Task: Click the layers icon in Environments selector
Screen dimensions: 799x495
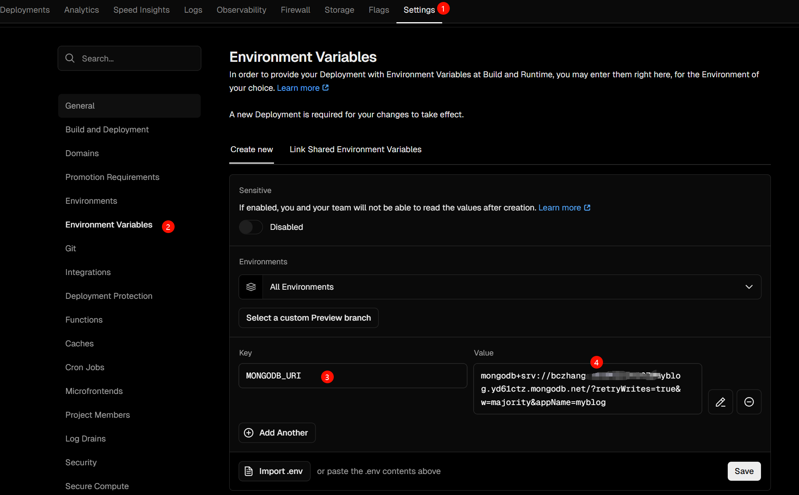Action: [x=251, y=287]
